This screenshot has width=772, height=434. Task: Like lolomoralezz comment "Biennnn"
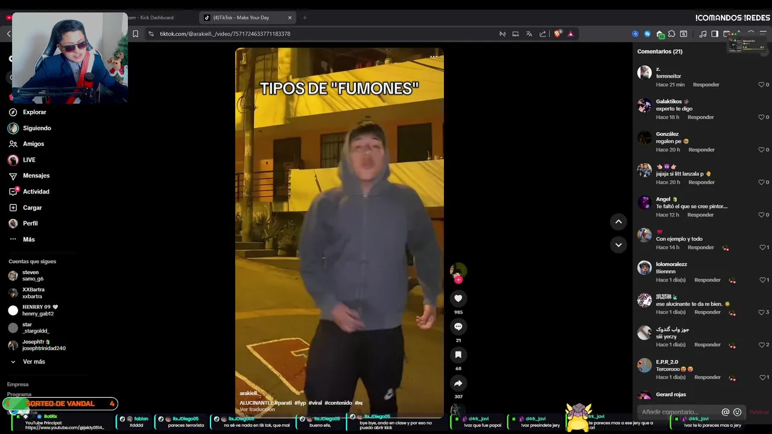point(761,280)
